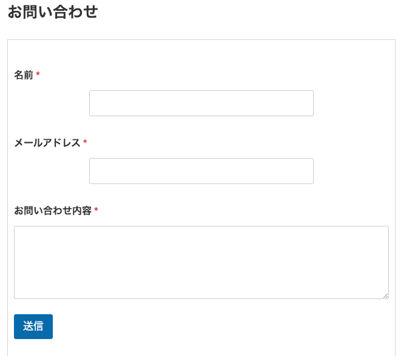Viewport: 398px width, 356px height.
Task: Click the 名前 text input field
Action: coord(201,103)
